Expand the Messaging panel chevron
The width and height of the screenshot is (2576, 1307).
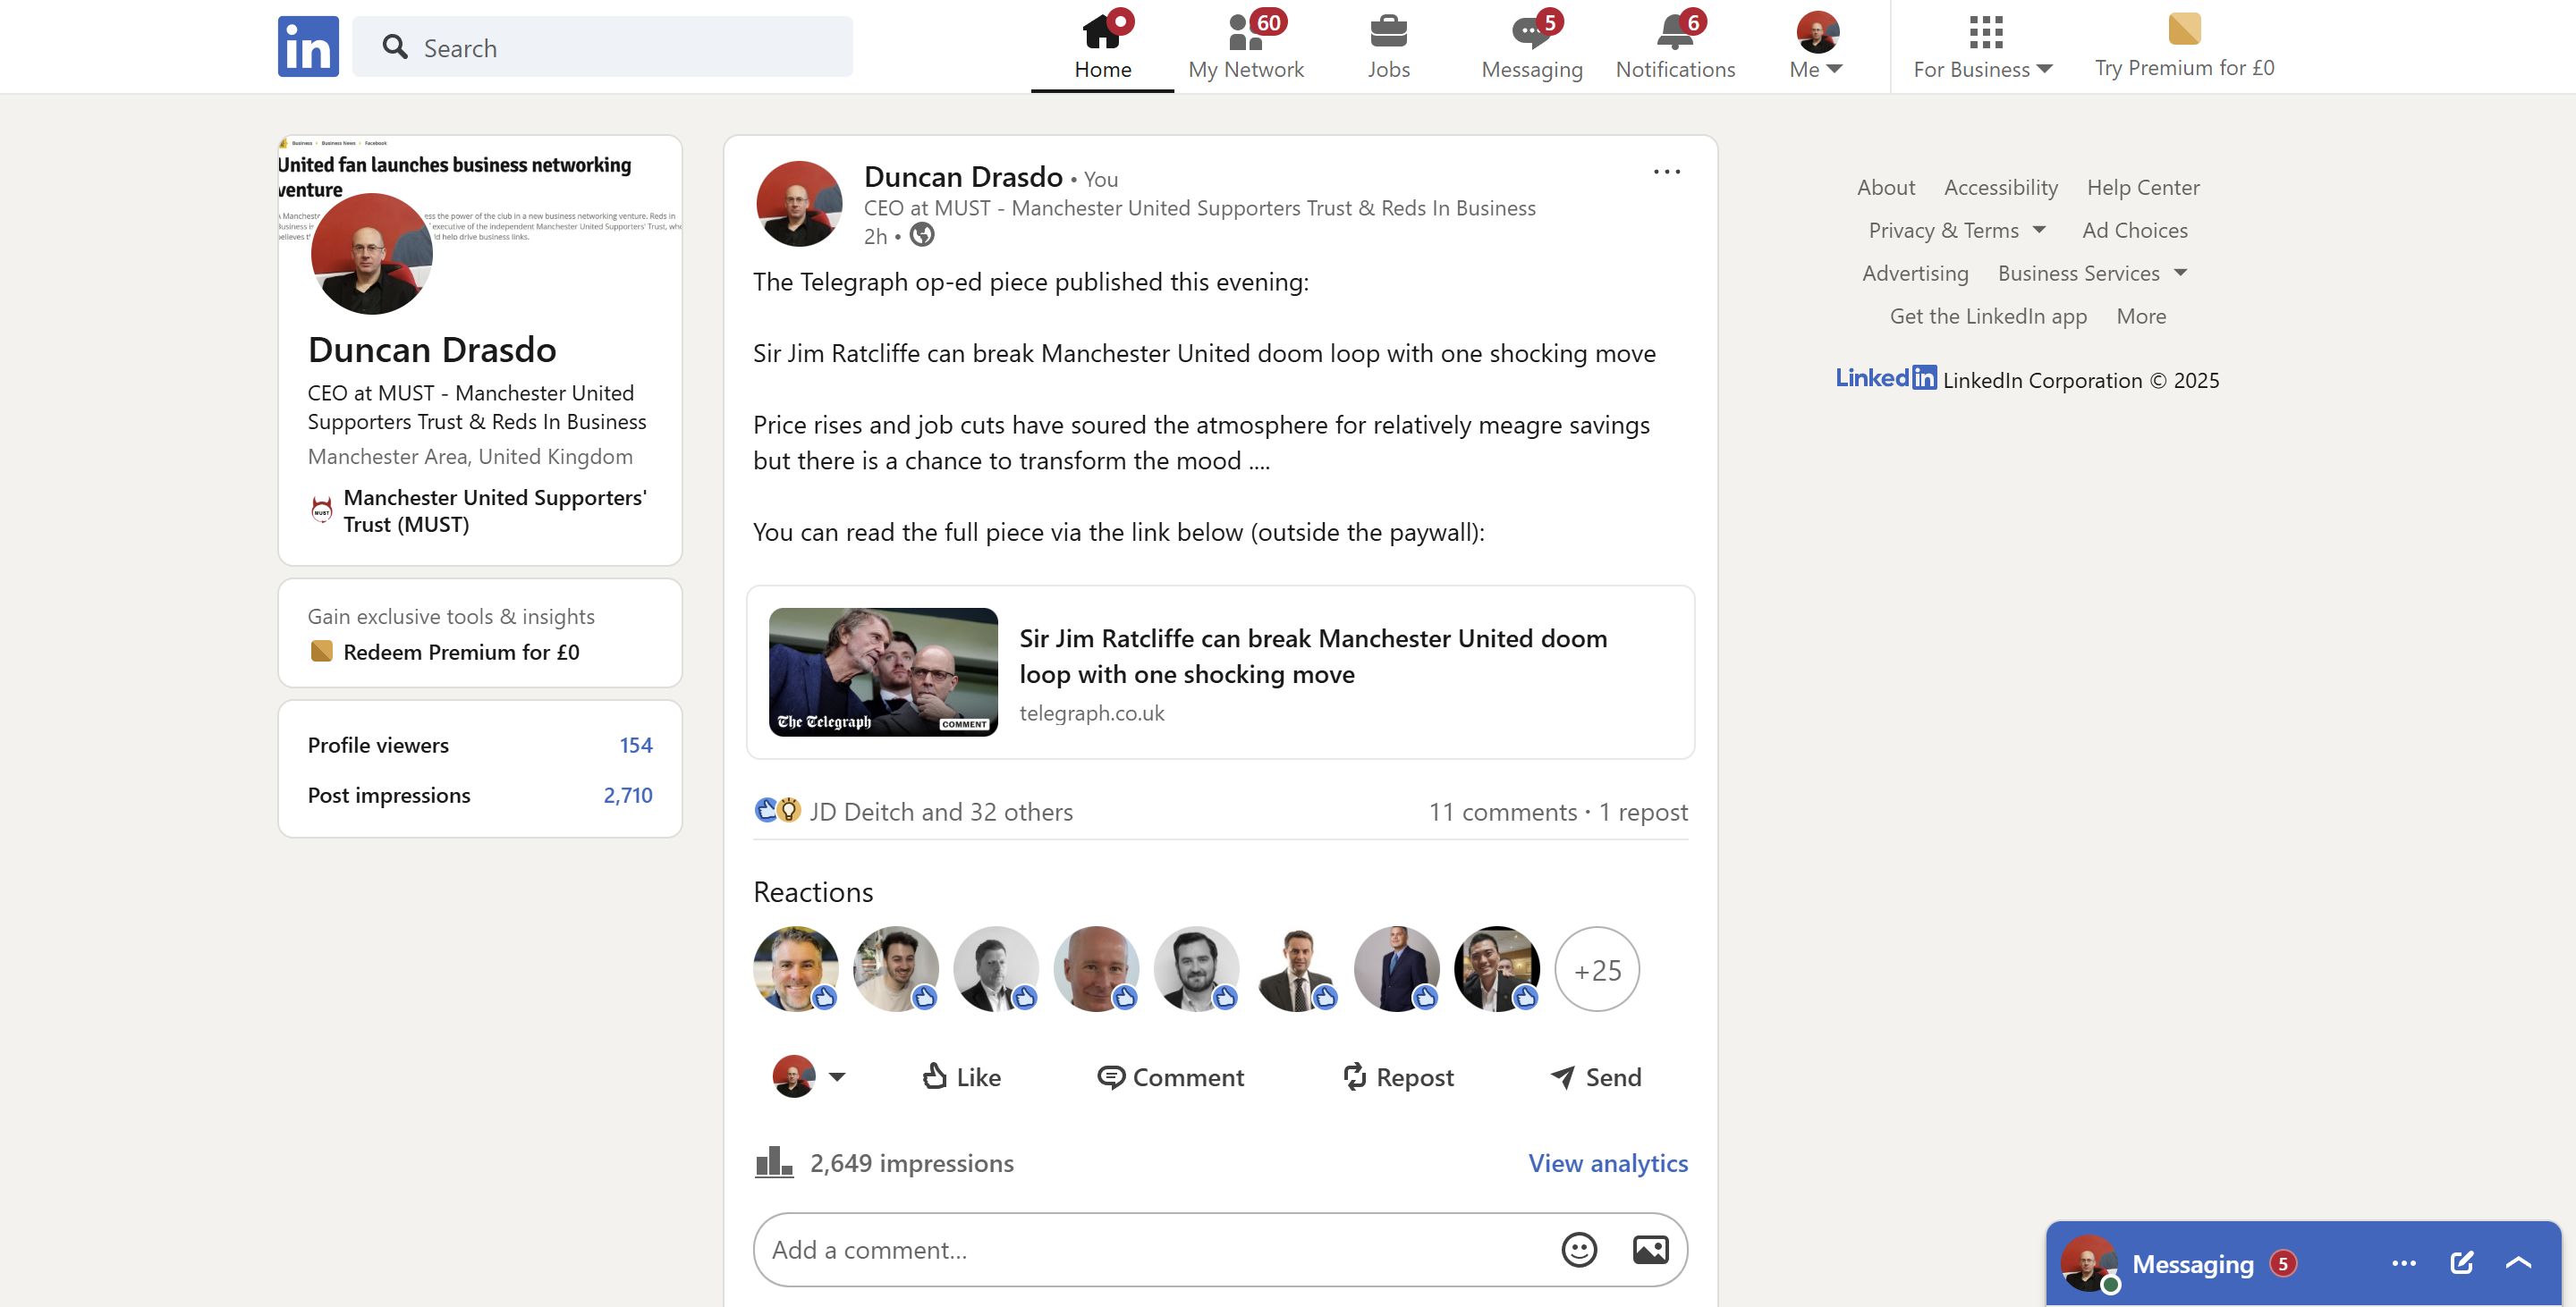click(x=2518, y=1263)
